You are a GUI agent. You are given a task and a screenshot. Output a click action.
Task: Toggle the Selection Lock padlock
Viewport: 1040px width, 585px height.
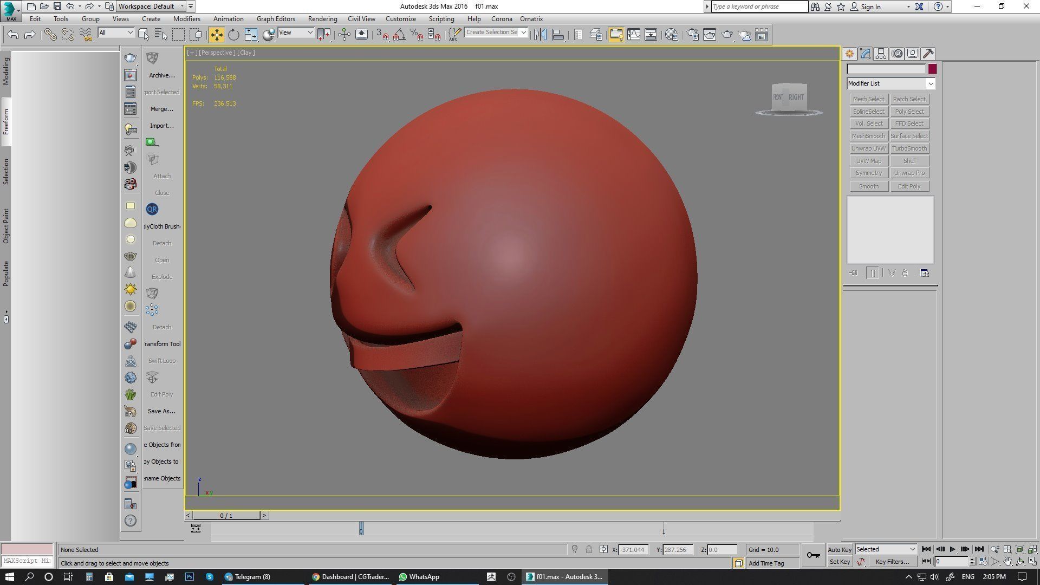tap(589, 549)
